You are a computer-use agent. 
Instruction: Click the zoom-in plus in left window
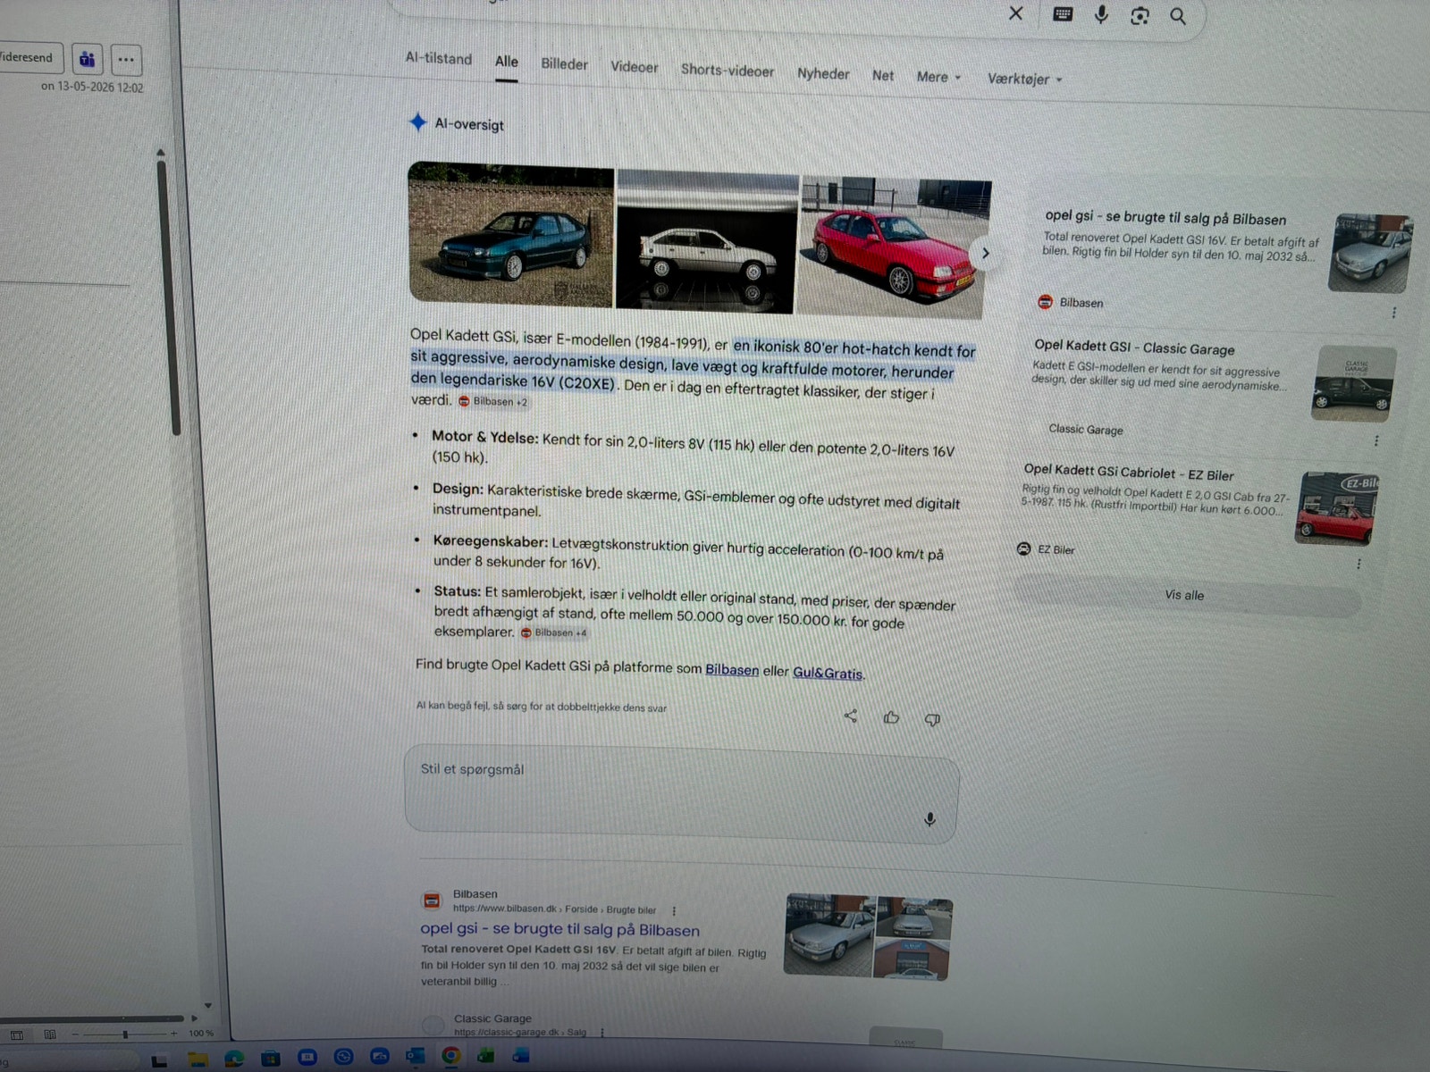coord(174,1034)
